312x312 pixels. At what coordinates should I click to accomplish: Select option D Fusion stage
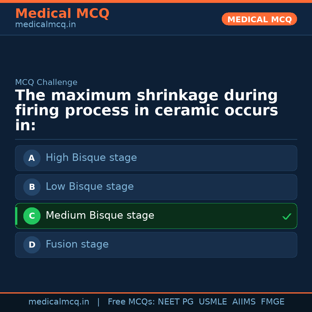156,245
